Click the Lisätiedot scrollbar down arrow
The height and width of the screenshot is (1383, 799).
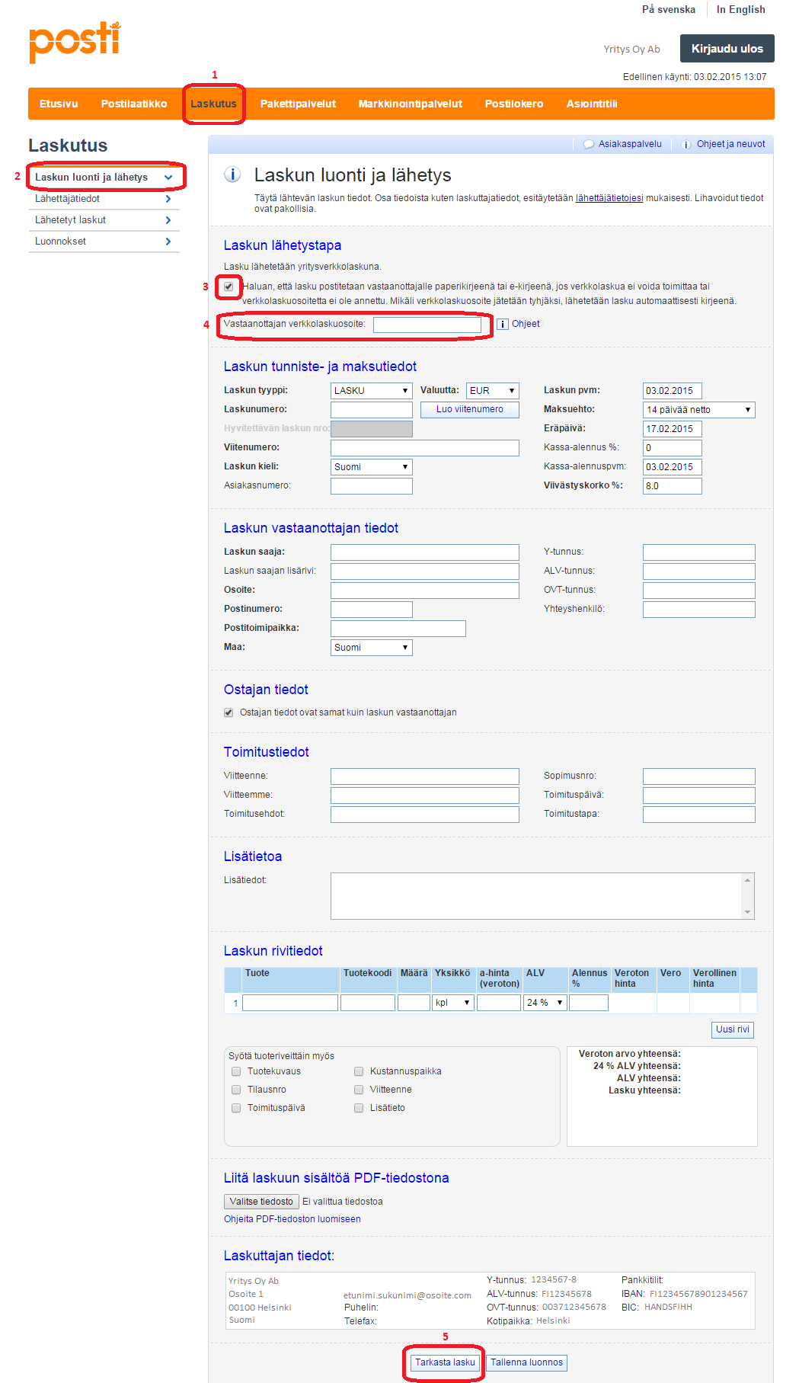[x=748, y=912]
